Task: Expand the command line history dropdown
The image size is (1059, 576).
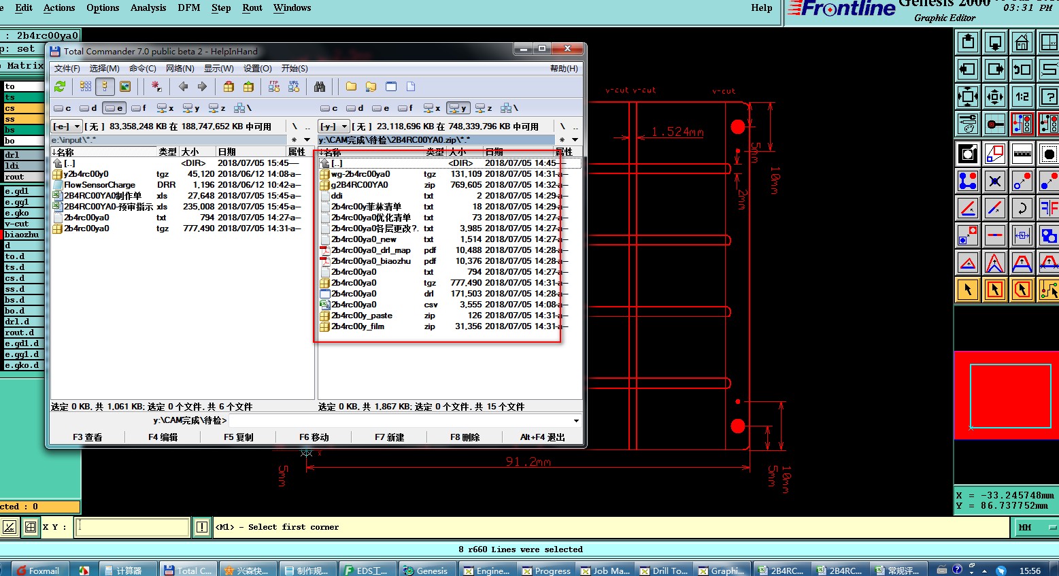Action: coord(576,420)
